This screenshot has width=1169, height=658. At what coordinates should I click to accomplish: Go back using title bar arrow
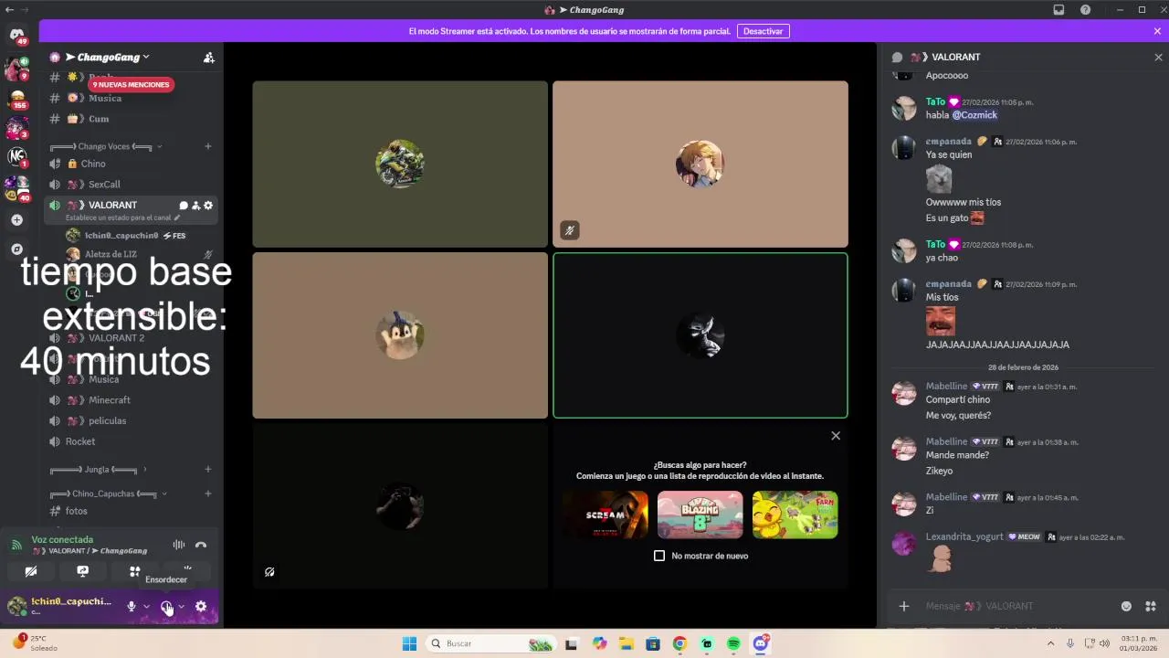[9, 9]
